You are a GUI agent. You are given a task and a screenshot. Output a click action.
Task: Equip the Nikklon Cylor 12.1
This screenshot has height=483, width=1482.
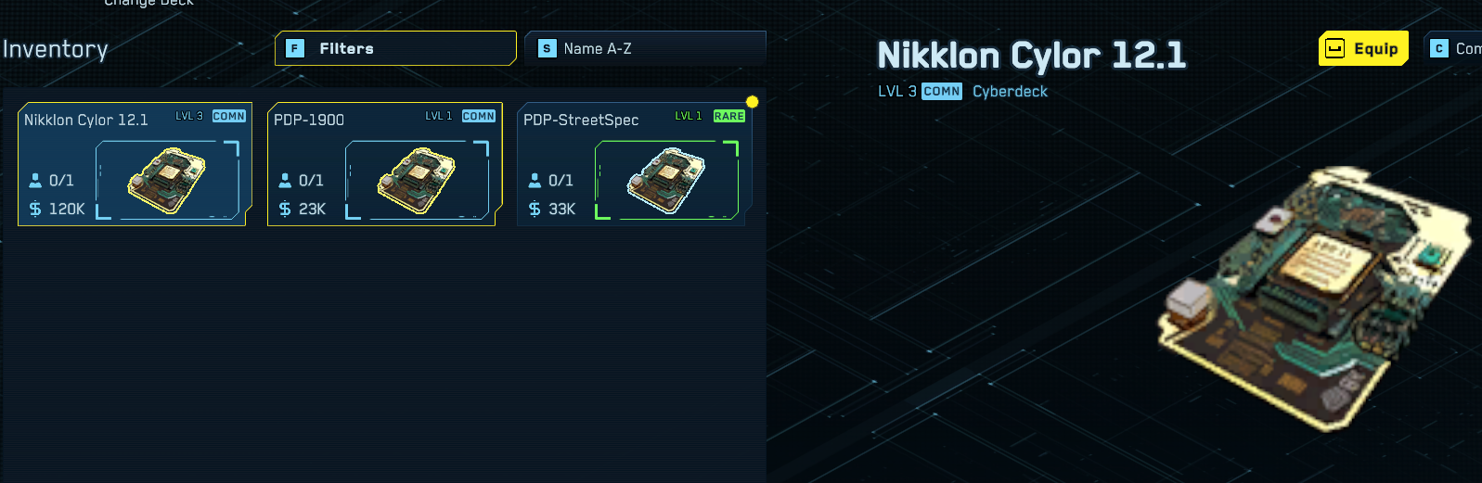click(1363, 48)
